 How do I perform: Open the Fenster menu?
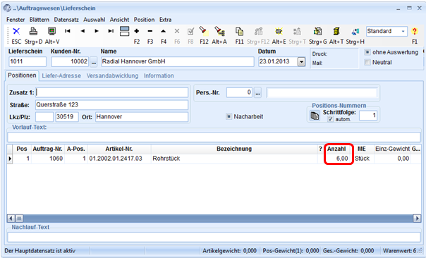click(x=16, y=20)
